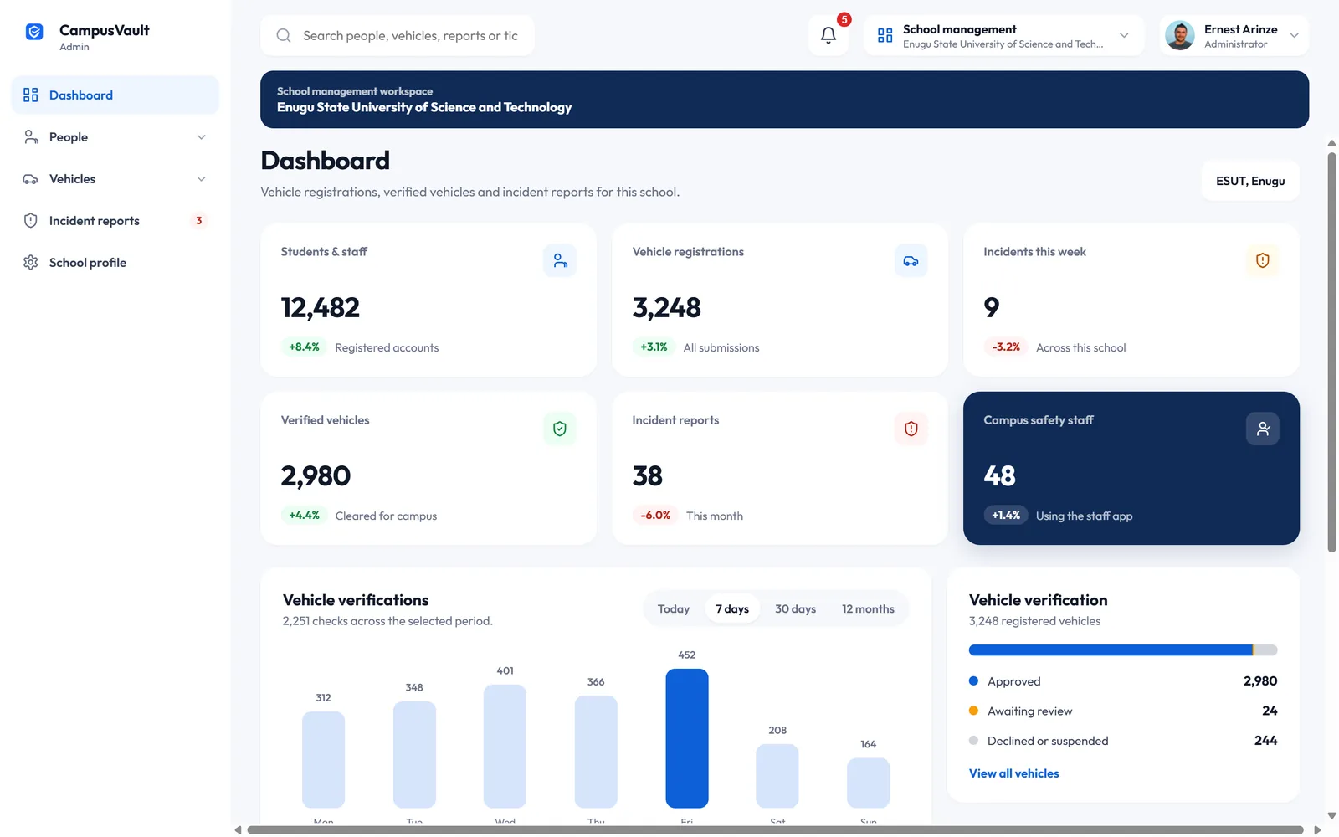Viewport: 1339px width, 837px height.
Task: Click the Incident reports sidebar shield icon
Action: (31, 220)
